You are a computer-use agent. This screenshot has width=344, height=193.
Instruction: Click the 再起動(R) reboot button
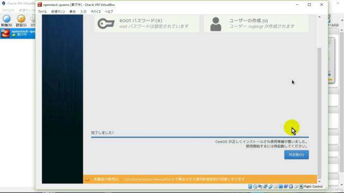pyautogui.click(x=296, y=155)
